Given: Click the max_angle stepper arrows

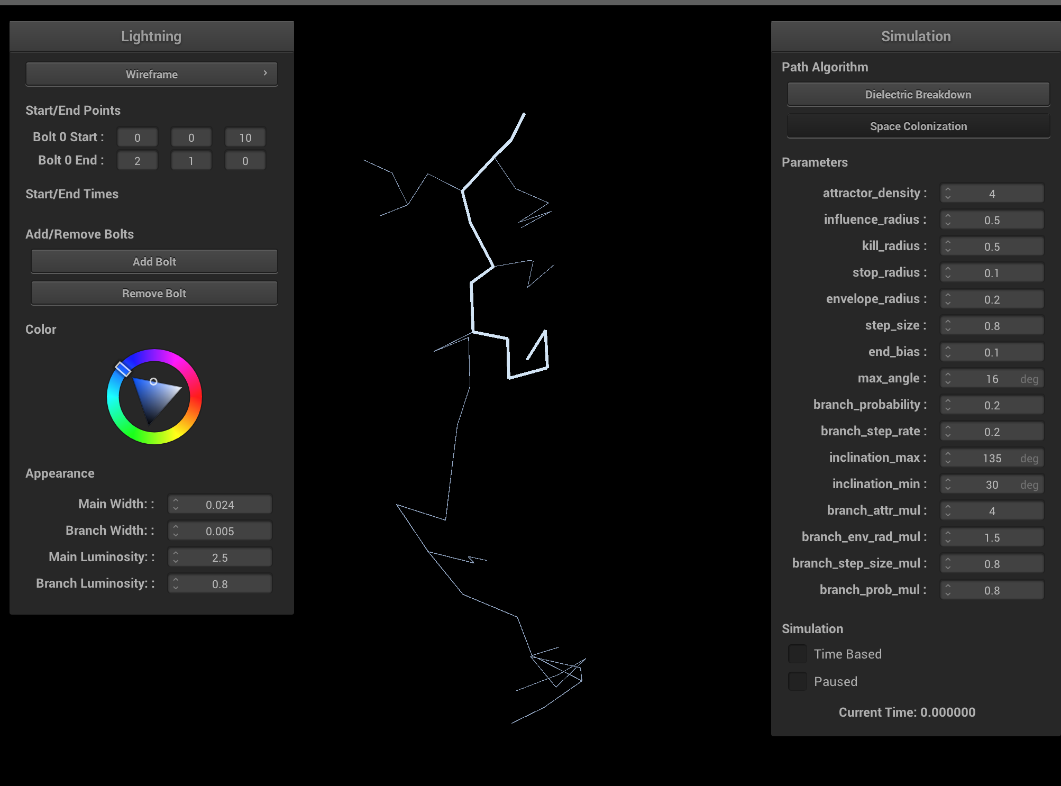Looking at the screenshot, I should pyautogui.click(x=948, y=379).
